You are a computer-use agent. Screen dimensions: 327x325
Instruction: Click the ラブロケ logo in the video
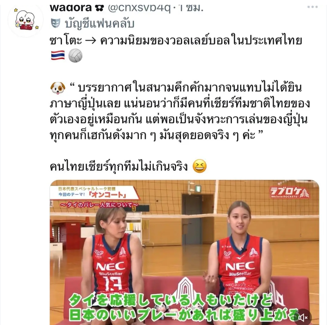[x=290, y=193]
